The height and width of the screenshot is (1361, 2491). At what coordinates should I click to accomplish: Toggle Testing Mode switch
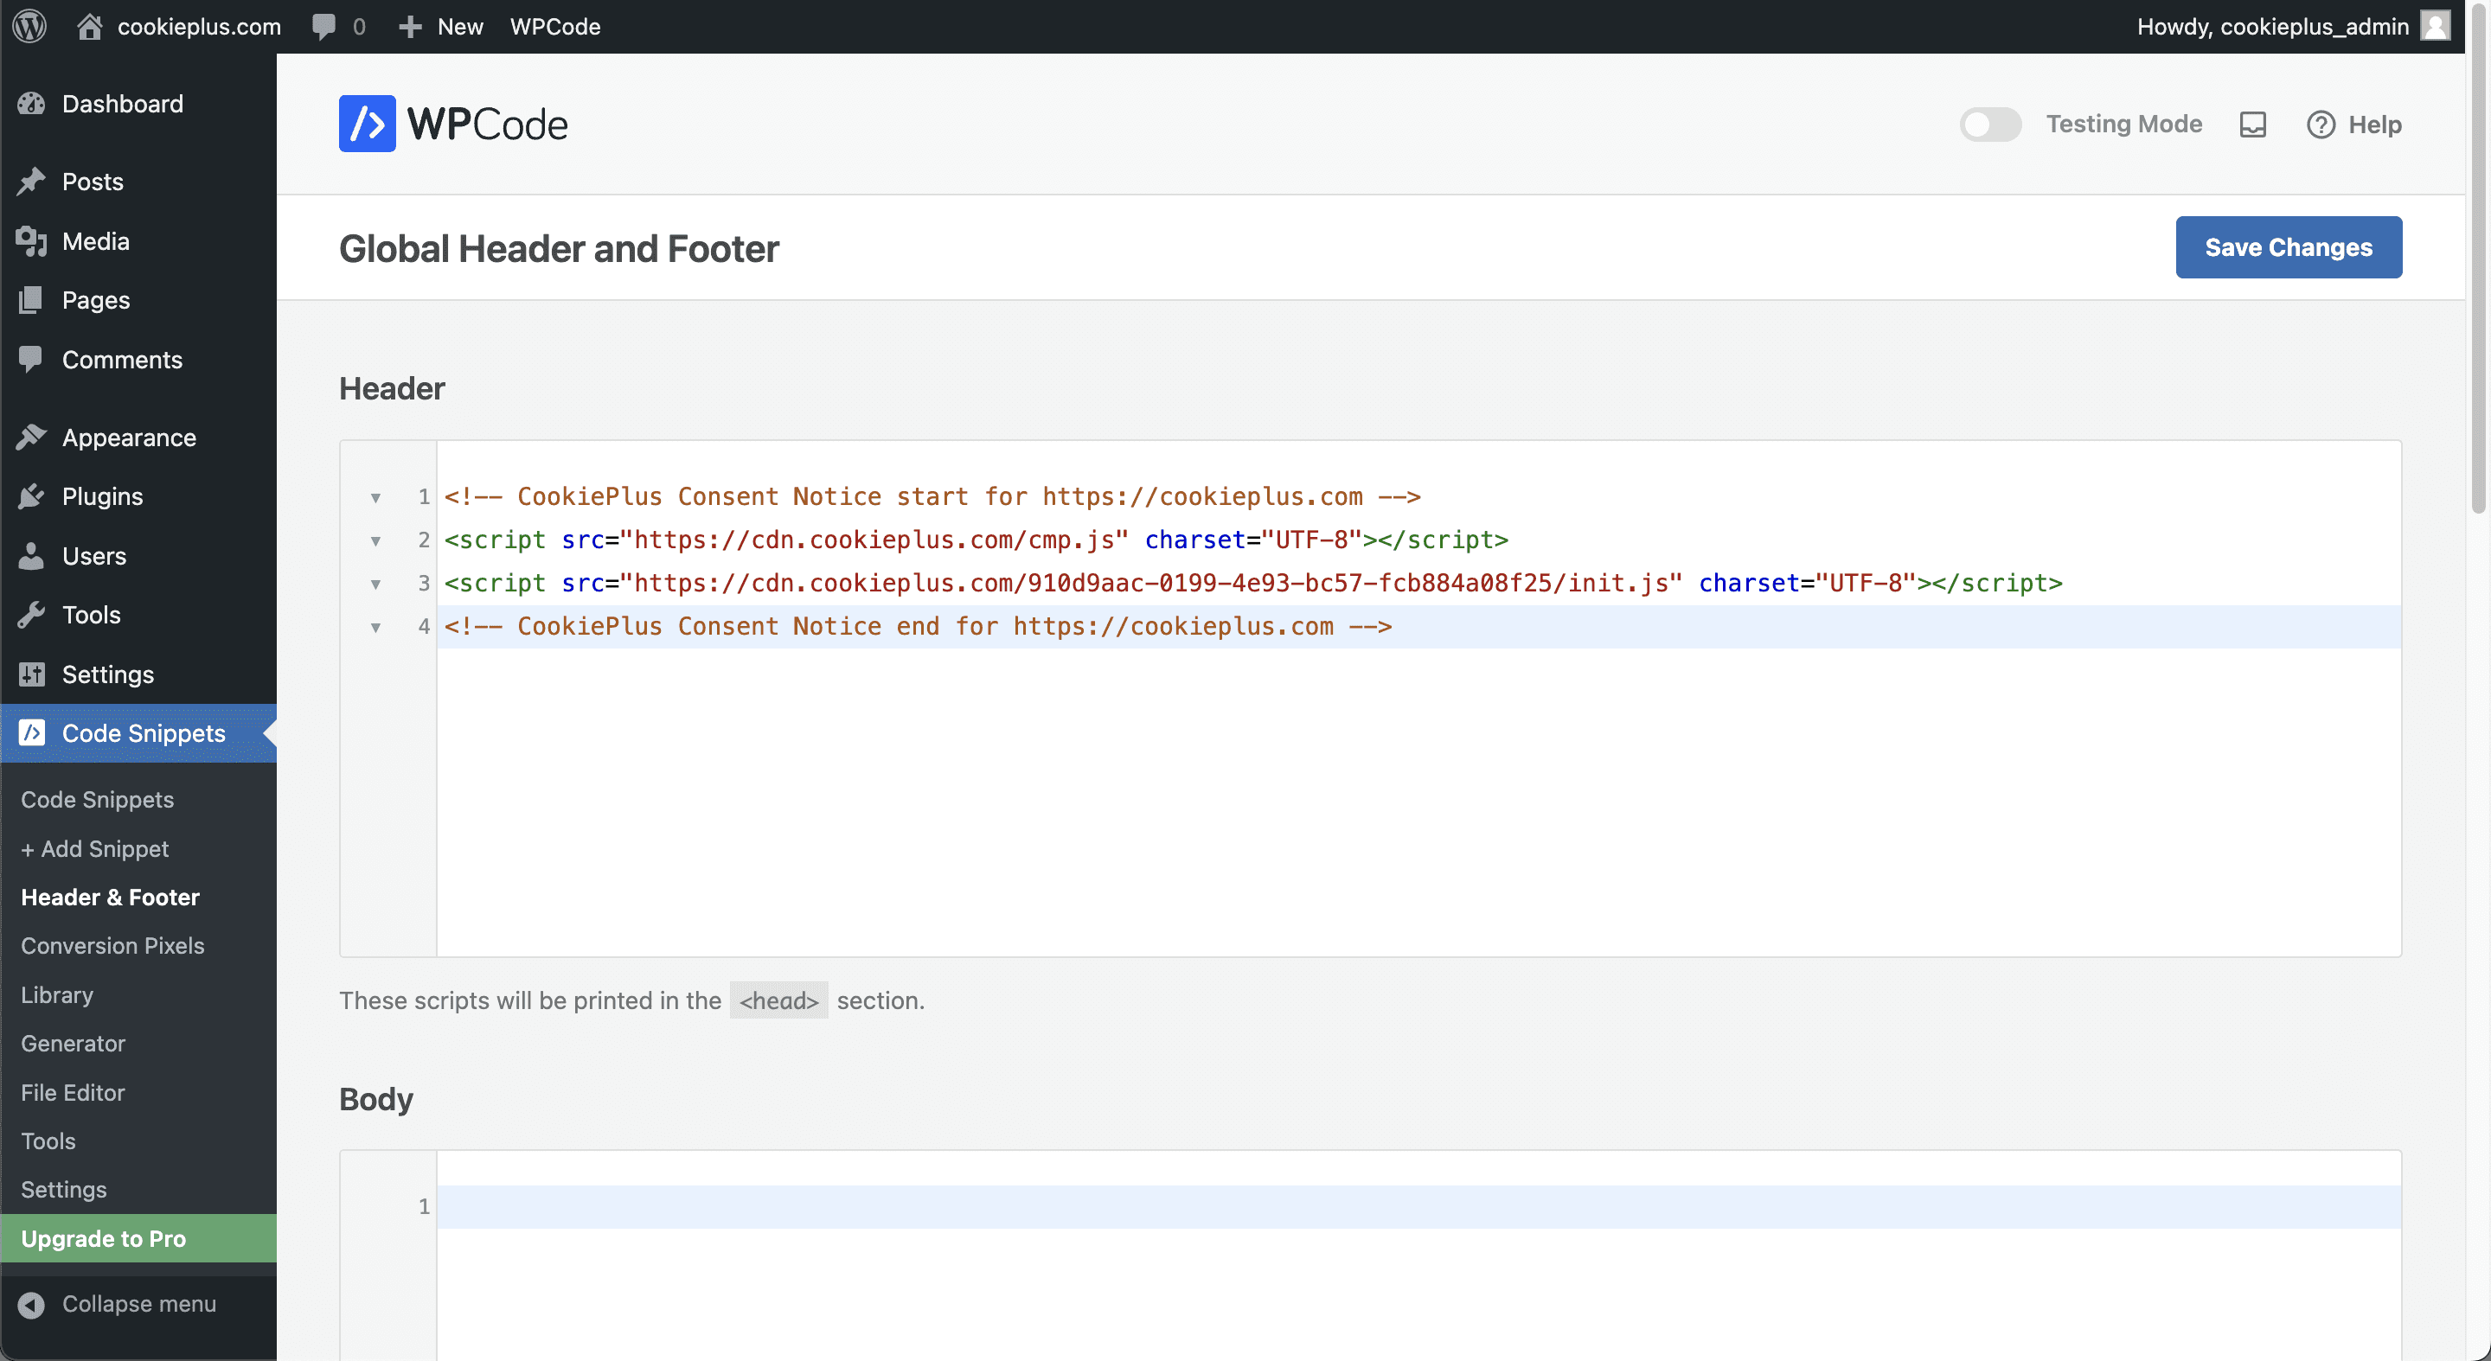coord(1990,124)
